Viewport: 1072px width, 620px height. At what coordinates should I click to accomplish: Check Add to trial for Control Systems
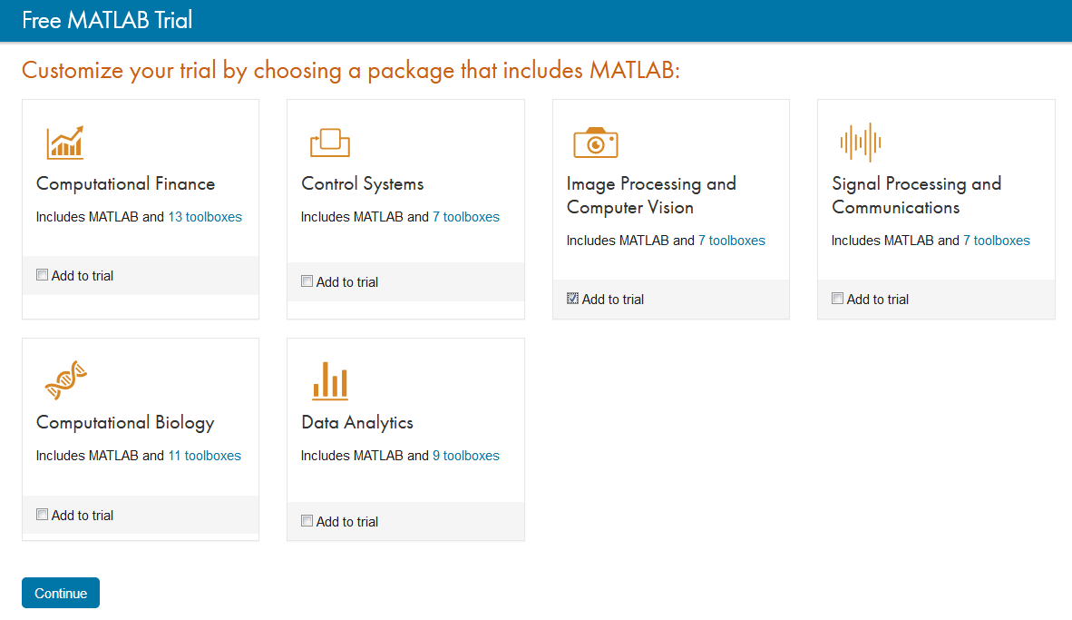tap(307, 281)
